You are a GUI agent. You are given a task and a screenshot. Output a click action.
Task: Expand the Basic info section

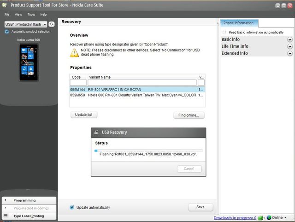pyautogui.click(x=289, y=40)
